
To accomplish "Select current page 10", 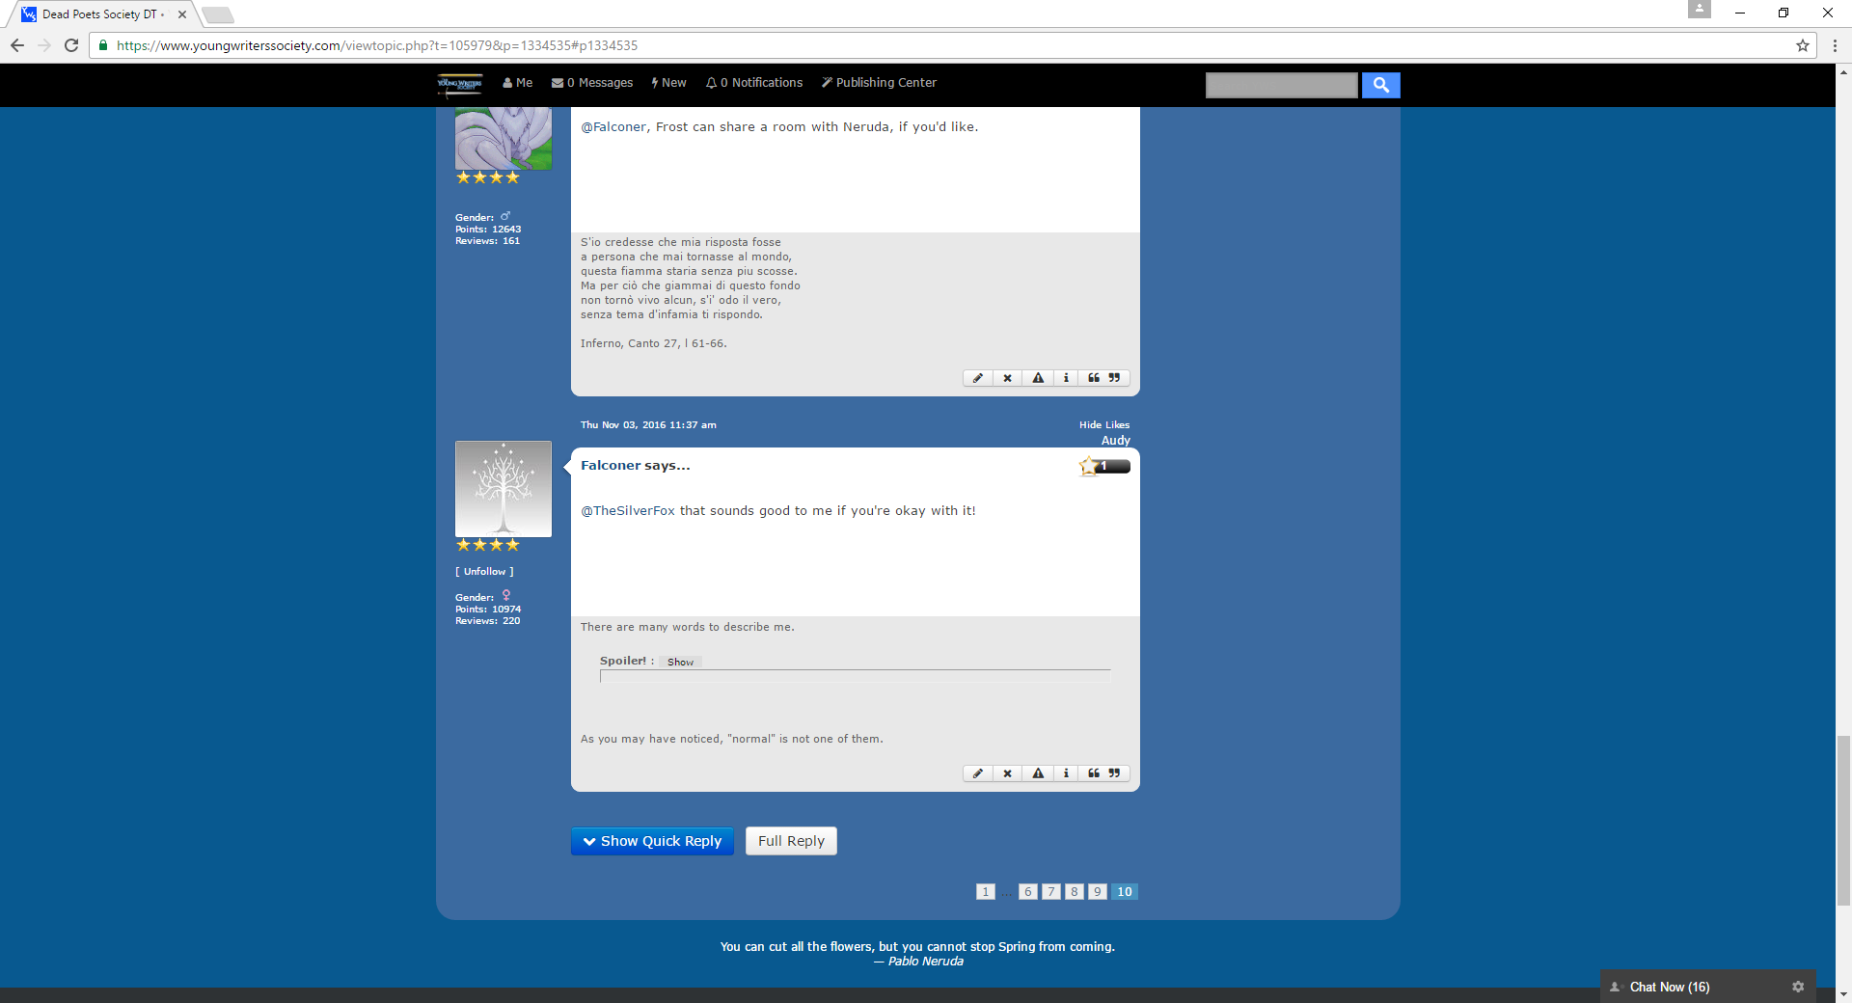I will click(1125, 892).
